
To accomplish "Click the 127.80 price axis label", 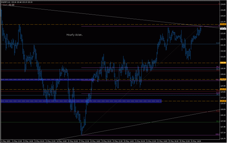I will pyautogui.click(x=223, y=121).
